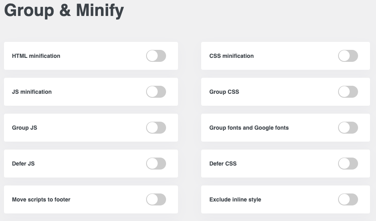
Task: Click the Defer CSS label
Action: 223,164
